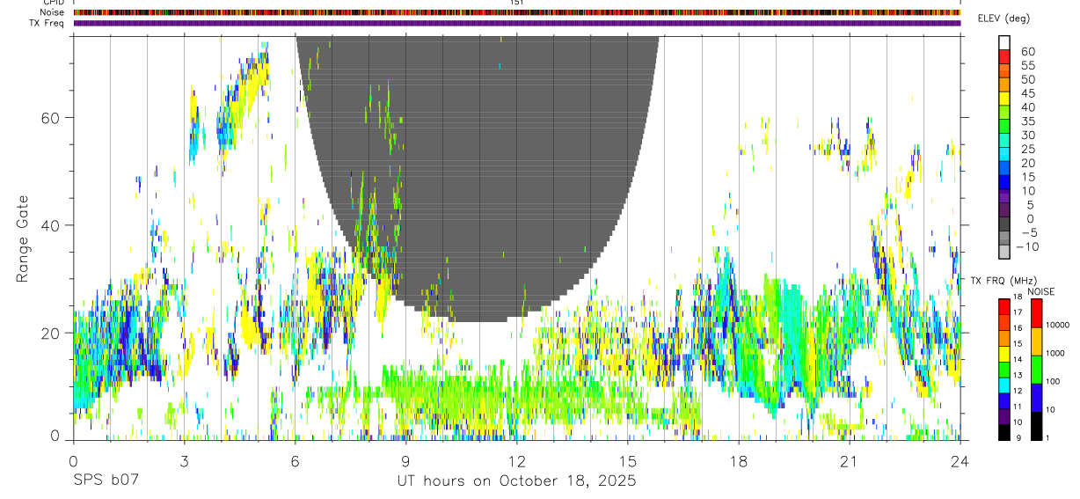Choose the cyan swatch in TX FRQ scale

click(1004, 385)
